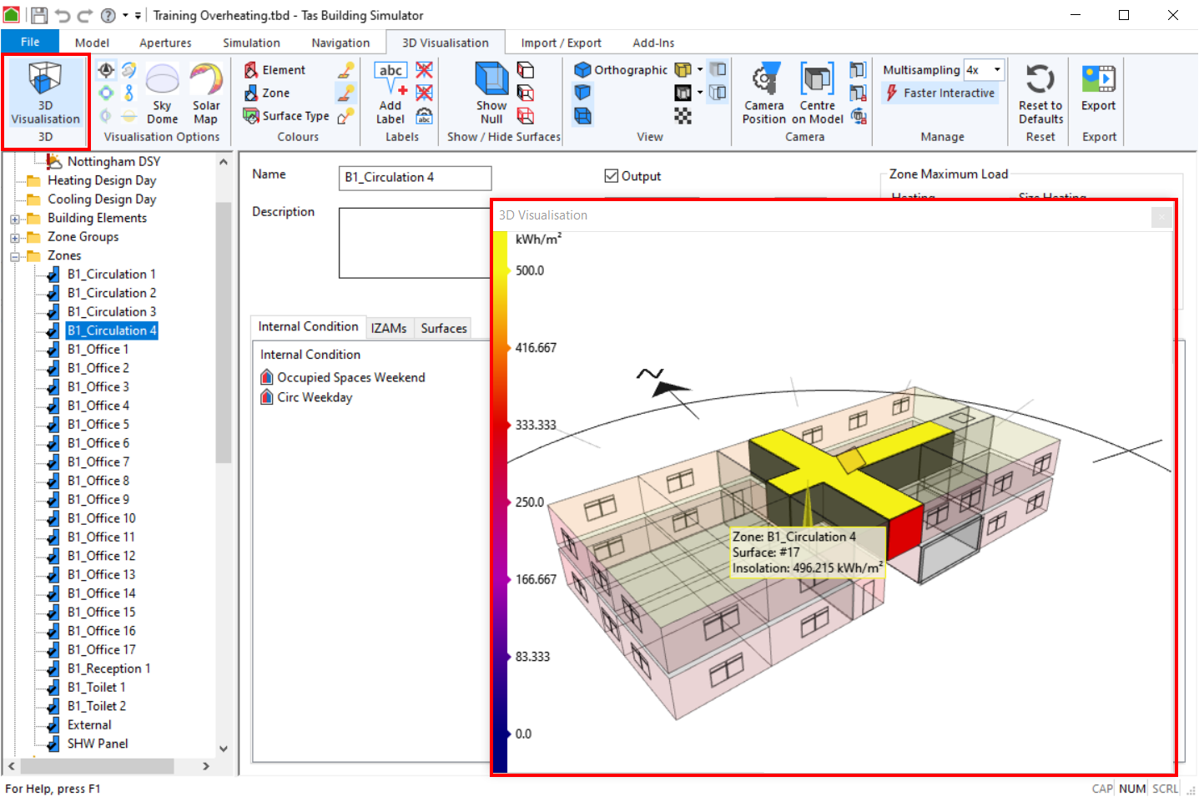
Task: Toggle the blue wireframe cube view icon
Action: pyautogui.click(x=583, y=116)
